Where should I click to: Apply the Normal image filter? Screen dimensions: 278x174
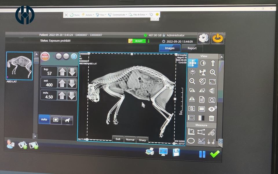[x=130, y=140]
